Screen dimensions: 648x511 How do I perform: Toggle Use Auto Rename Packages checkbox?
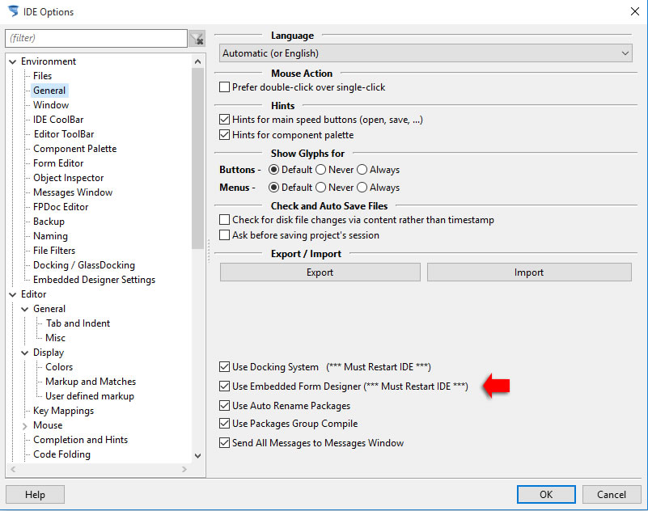point(224,406)
